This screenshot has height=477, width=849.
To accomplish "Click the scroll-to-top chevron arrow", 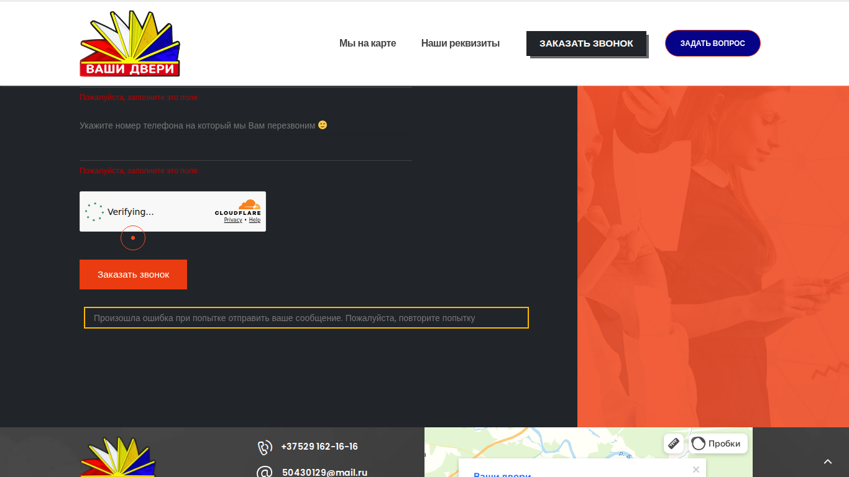I will tap(828, 461).
